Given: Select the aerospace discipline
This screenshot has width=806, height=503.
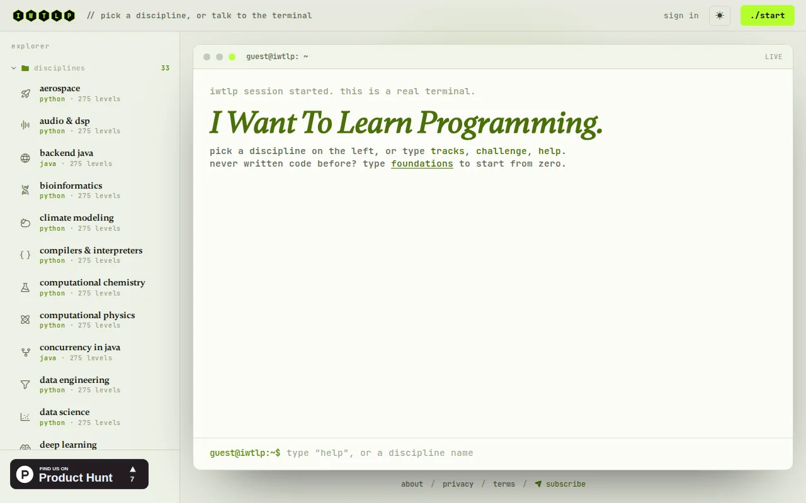Looking at the screenshot, I should [x=89, y=93].
